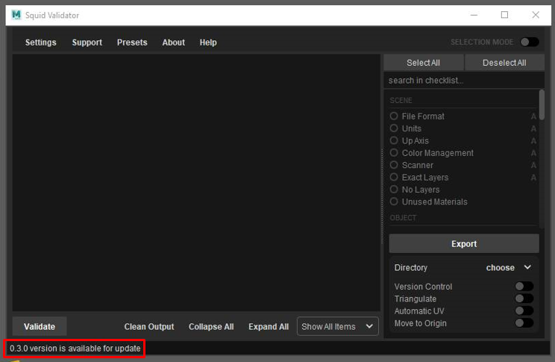Open the Support menu
The height and width of the screenshot is (362, 555).
pos(87,43)
